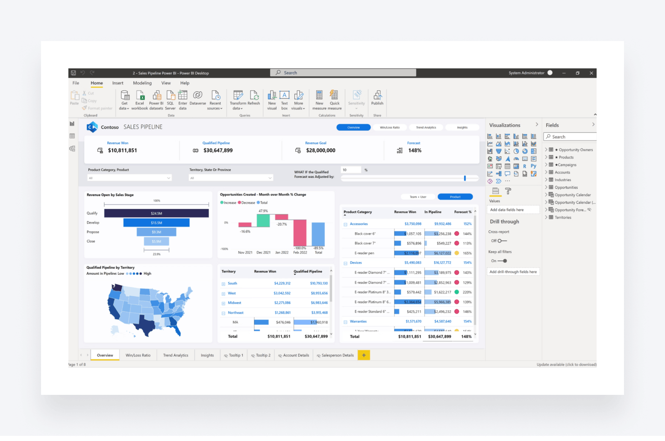
Task: Click the SQL Server data source
Action: (x=170, y=100)
